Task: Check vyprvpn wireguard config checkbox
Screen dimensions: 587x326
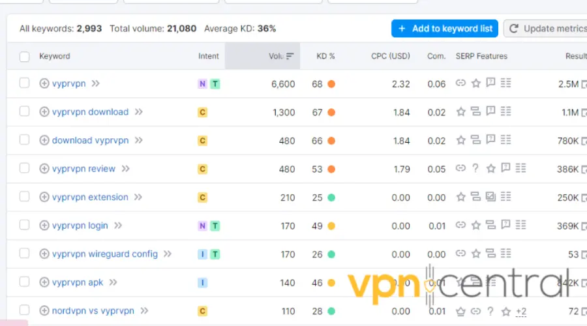Action: pos(24,254)
